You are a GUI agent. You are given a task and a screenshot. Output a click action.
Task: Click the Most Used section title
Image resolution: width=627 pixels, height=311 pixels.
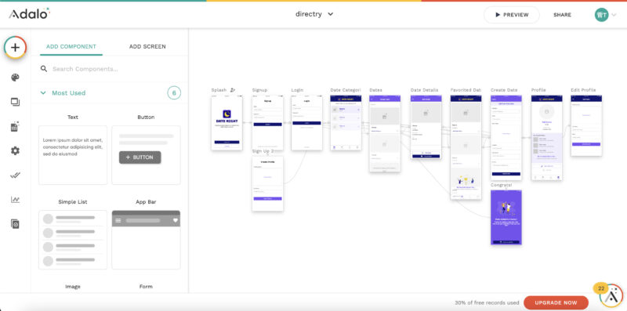pyautogui.click(x=69, y=92)
